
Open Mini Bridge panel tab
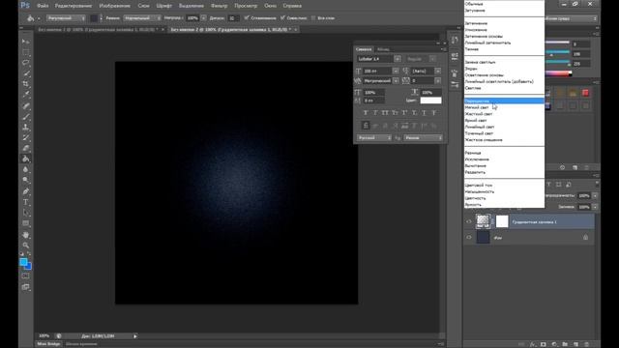pos(48,344)
